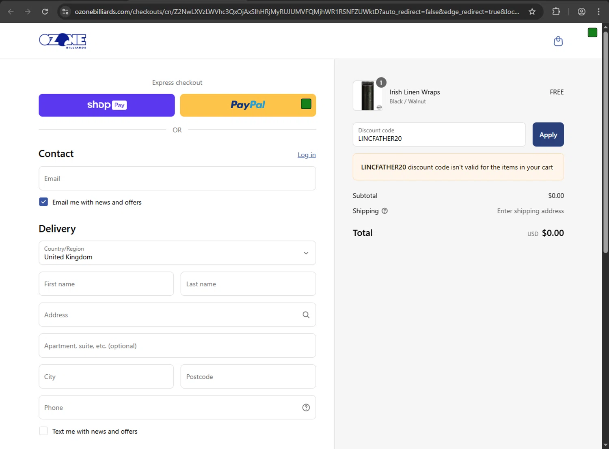Image resolution: width=609 pixels, height=449 pixels.
Task: Click into the Email input field
Action: click(x=177, y=178)
